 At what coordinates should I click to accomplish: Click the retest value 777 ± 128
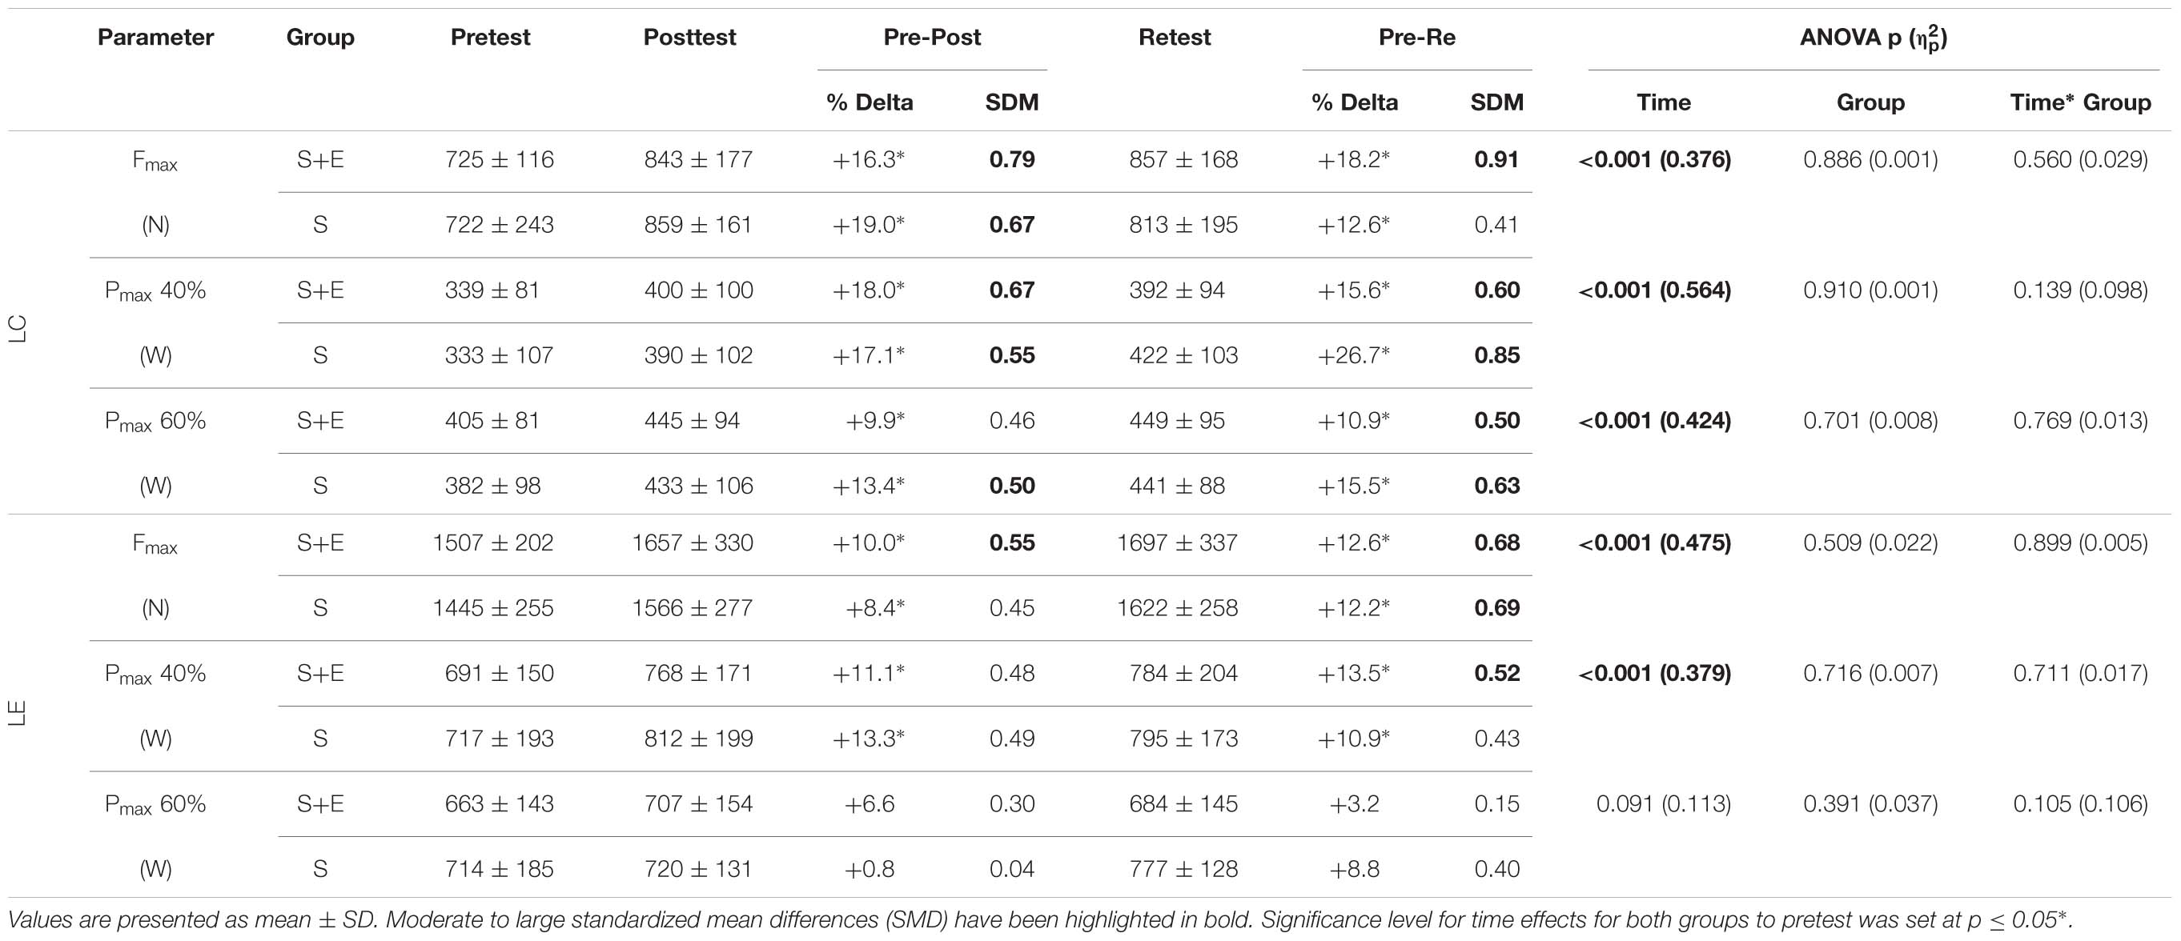click(x=1183, y=869)
